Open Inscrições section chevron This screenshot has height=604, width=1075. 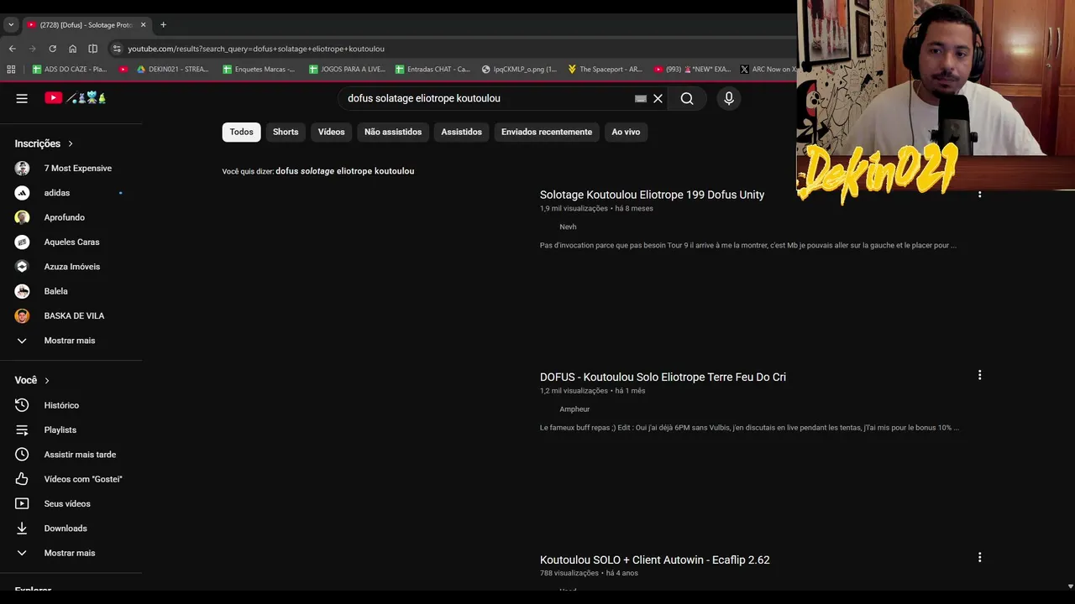[x=71, y=143]
